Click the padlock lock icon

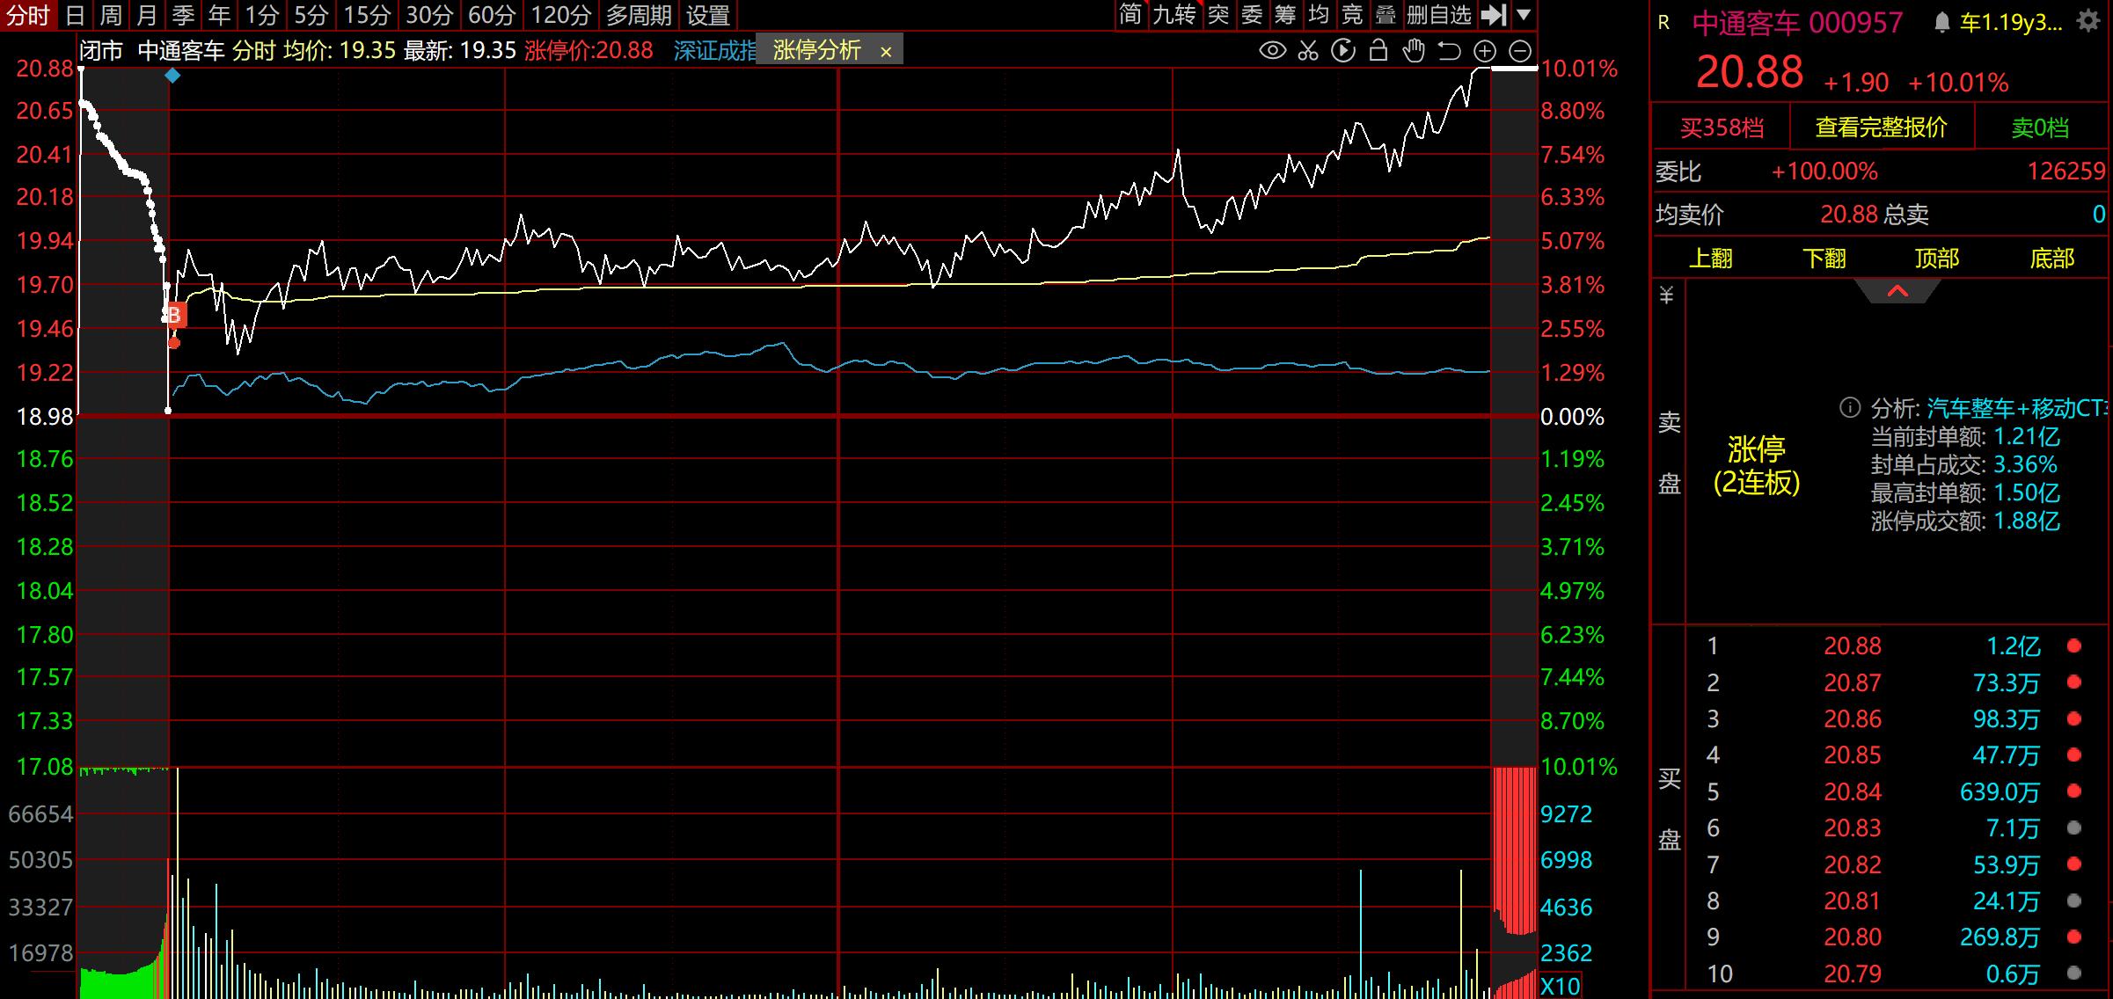coord(1378,51)
